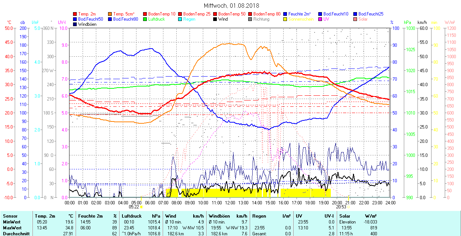Screen dimensions: 461x236
Task: Click the Luftdruck column header in table
Action: click(132, 216)
